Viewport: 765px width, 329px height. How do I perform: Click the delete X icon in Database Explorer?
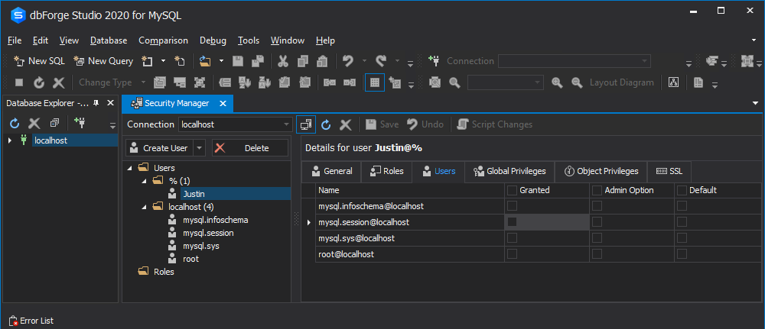(x=34, y=123)
